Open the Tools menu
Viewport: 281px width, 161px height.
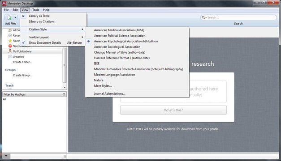(x=35, y=10)
